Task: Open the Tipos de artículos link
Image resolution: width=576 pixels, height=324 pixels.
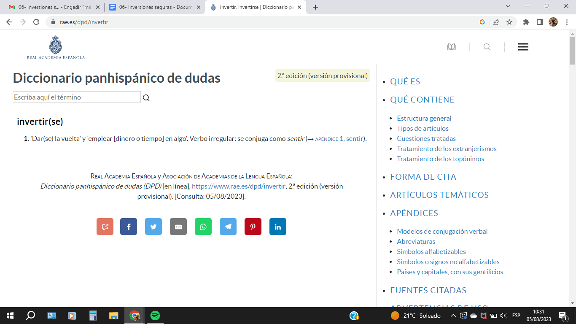Action: (x=423, y=128)
